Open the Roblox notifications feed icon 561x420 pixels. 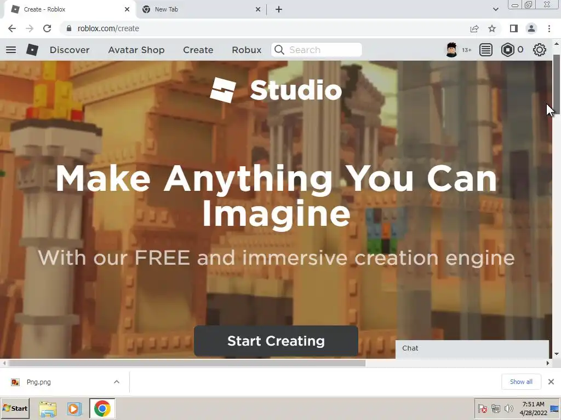tap(485, 50)
